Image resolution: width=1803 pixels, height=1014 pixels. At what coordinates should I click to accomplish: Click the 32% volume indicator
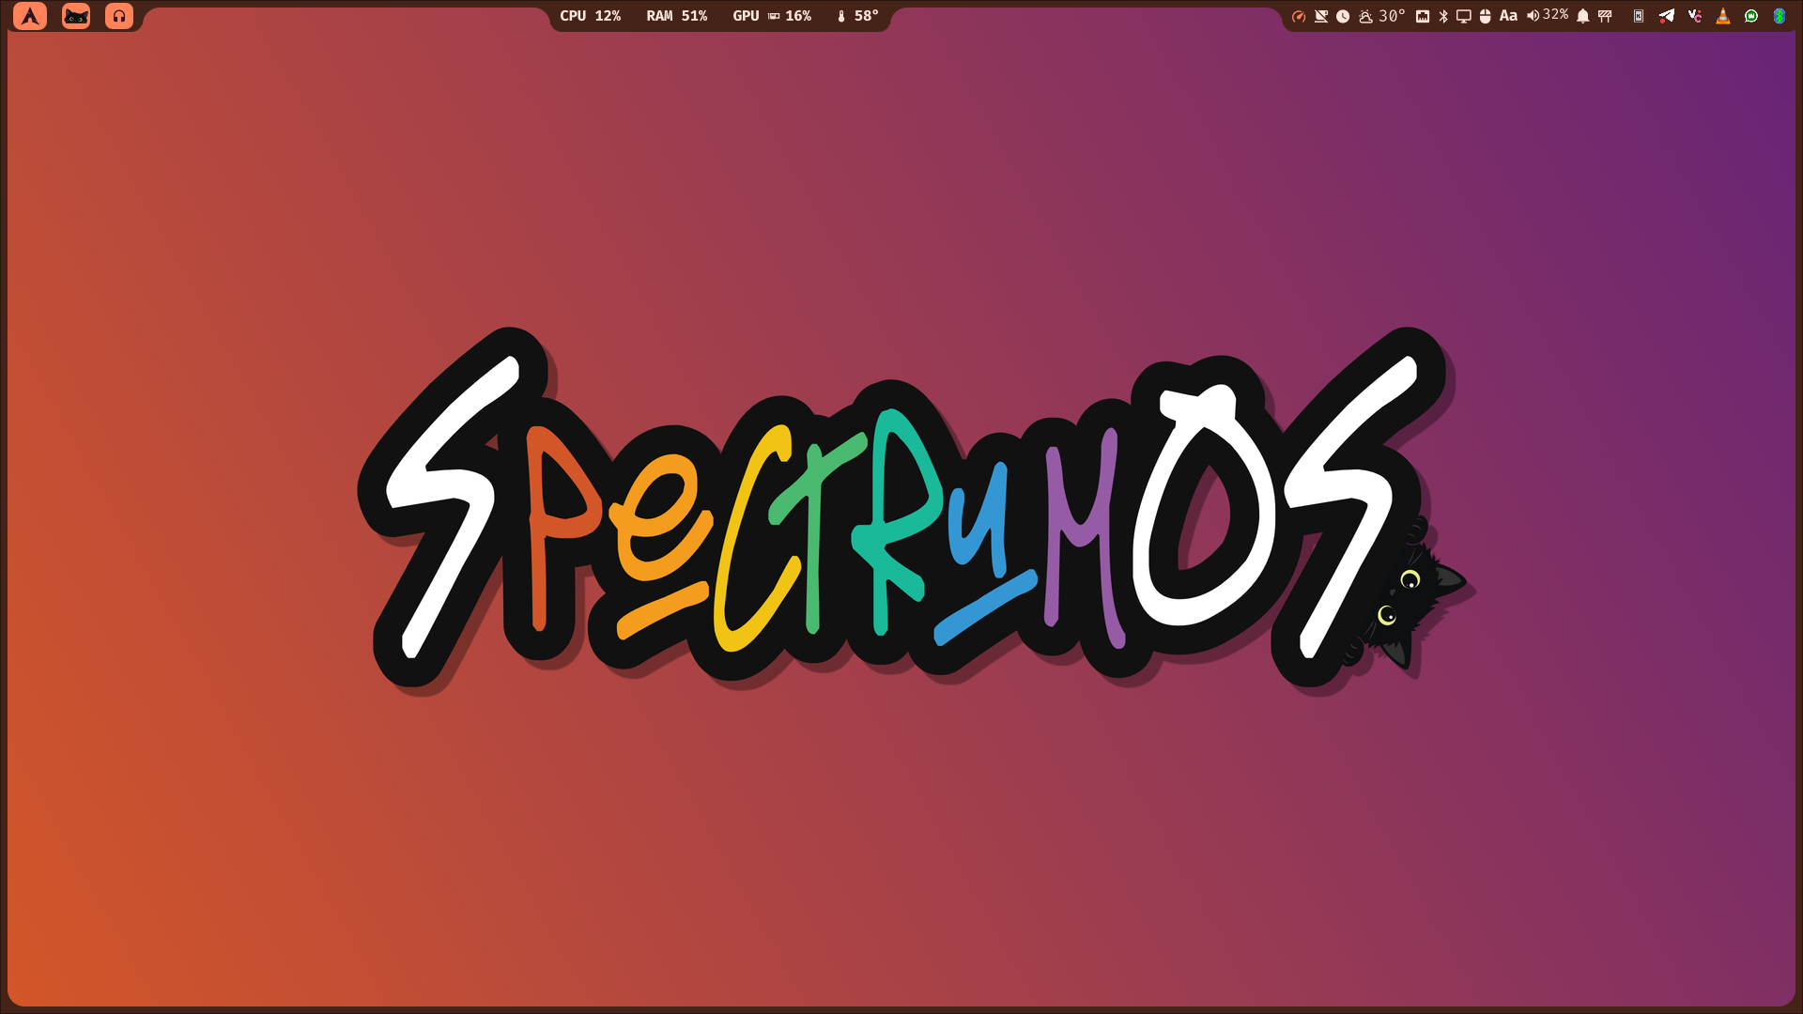(x=1548, y=15)
